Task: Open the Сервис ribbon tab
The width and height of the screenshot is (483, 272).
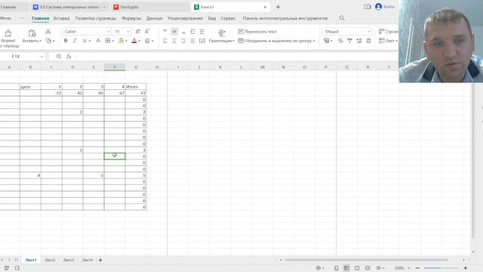Action: point(228,18)
